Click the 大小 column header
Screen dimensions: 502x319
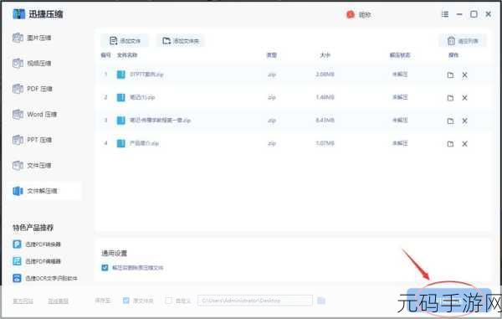tap(325, 55)
